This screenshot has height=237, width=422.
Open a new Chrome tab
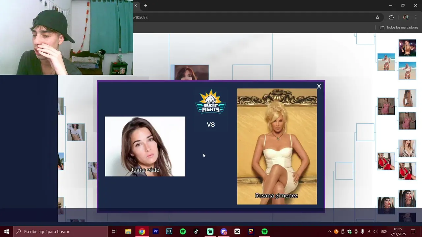[146, 6]
